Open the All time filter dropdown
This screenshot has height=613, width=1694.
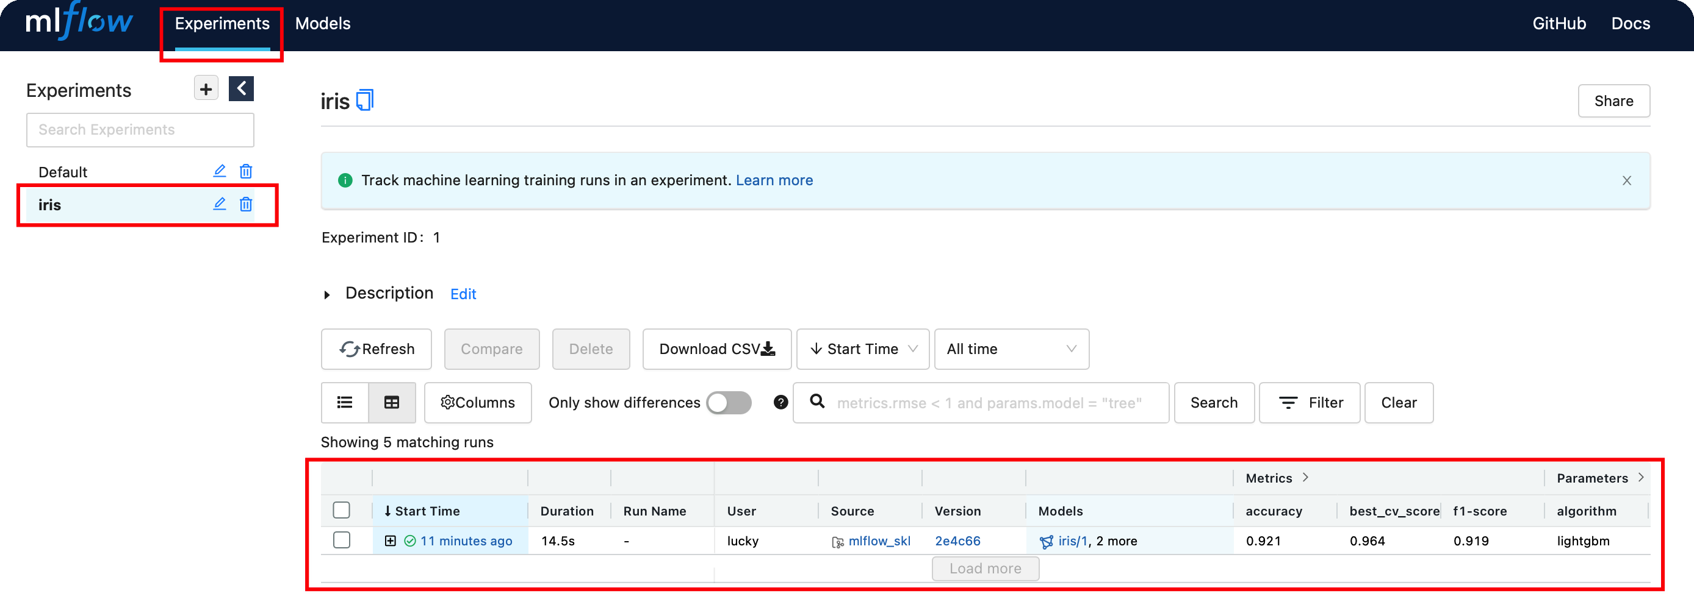(1011, 349)
